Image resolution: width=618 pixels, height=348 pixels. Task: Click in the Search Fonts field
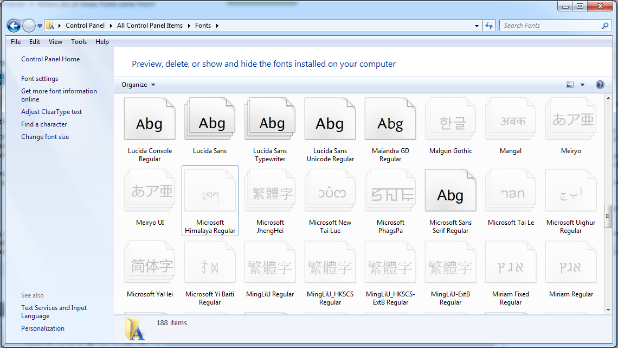[x=550, y=26]
